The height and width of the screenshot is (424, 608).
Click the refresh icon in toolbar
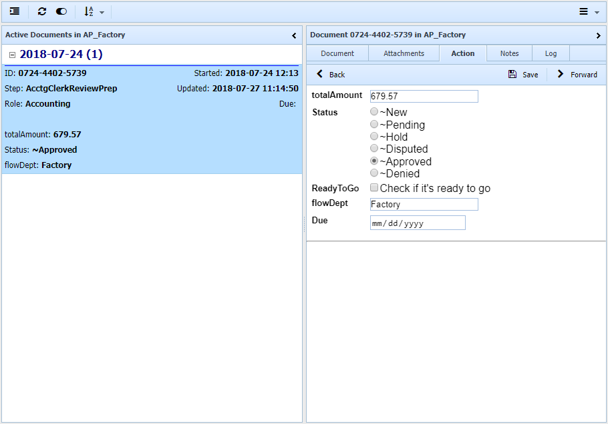click(42, 11)
